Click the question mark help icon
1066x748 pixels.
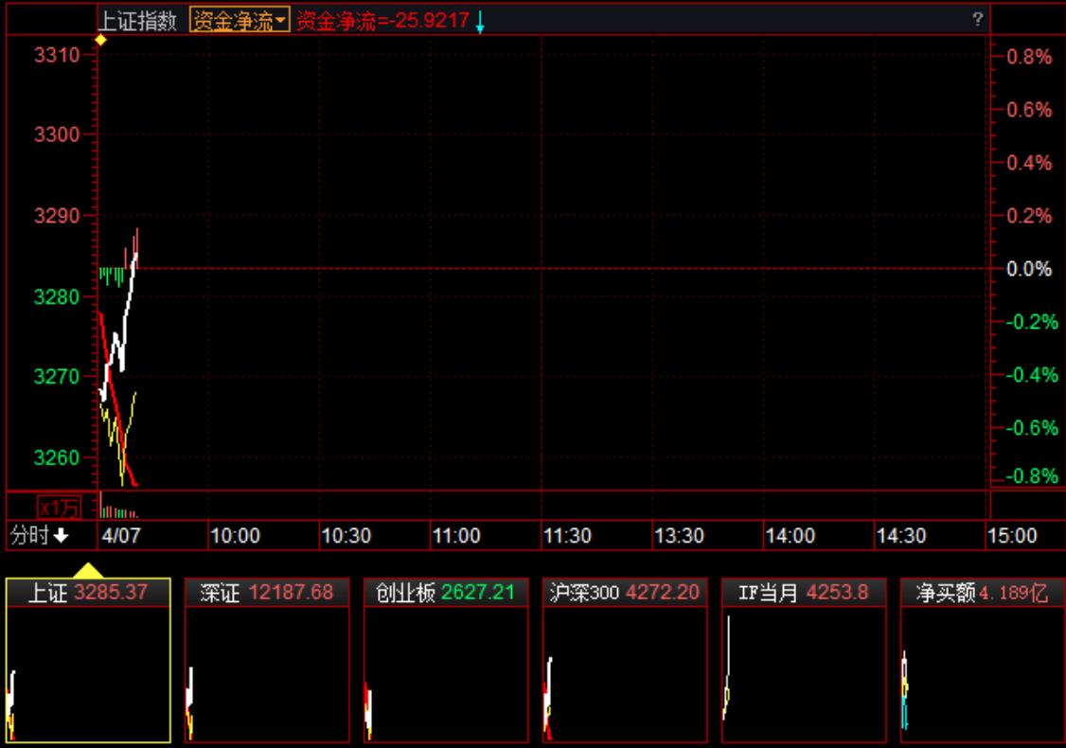tap(977, 20)
